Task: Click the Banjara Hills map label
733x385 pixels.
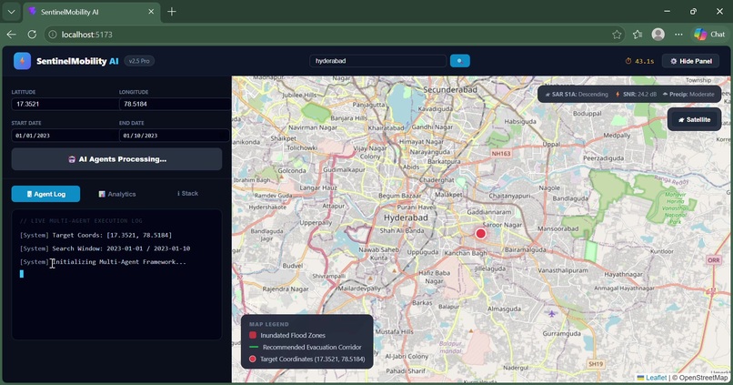Action: click(348, 118)
